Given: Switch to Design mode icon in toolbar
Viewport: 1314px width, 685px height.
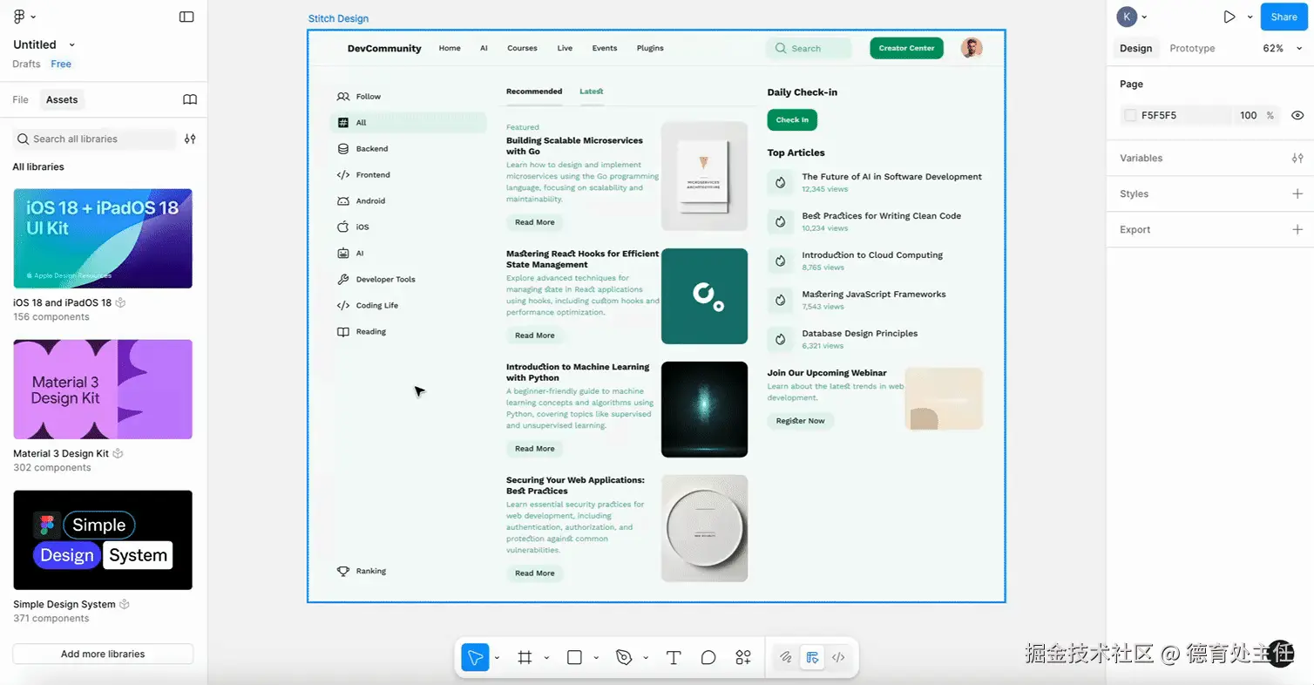Looking at the screenshot, I should [812, 658].
